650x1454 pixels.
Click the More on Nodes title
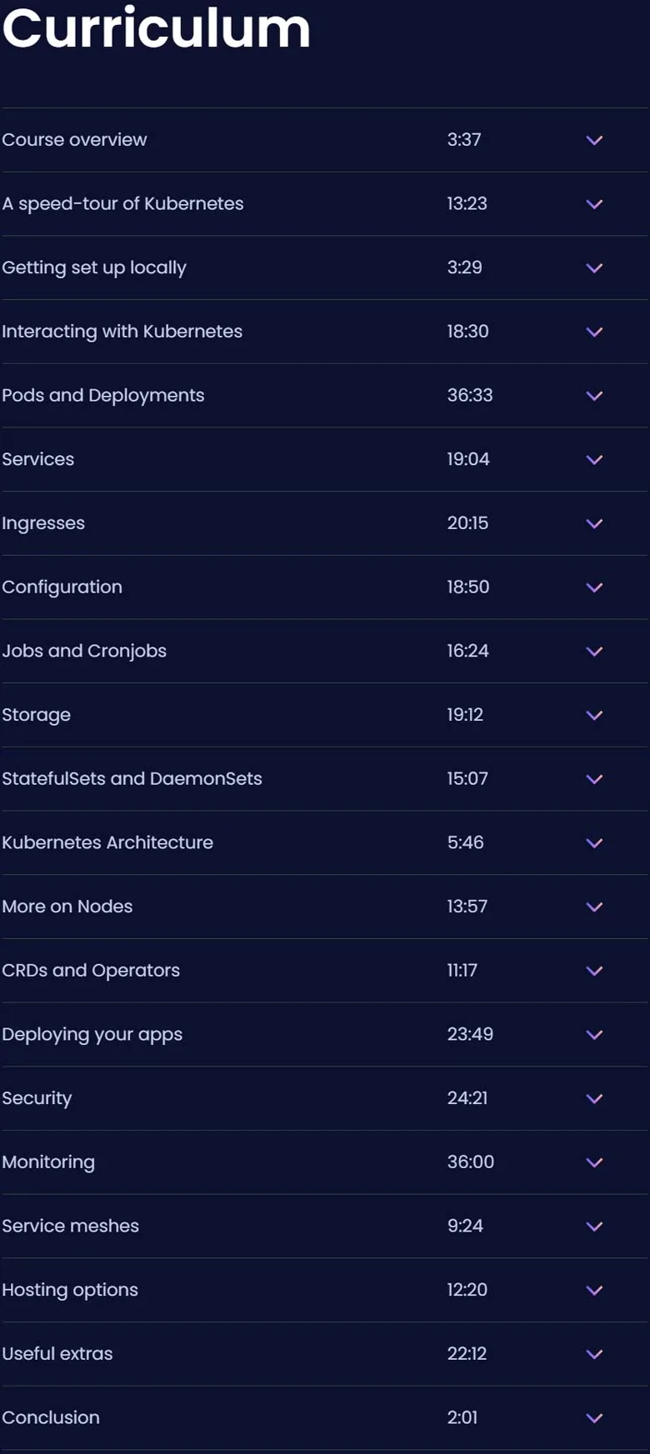coord(67,907)
